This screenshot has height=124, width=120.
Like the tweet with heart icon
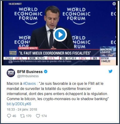pyautogui.click(x=38, y=116)
